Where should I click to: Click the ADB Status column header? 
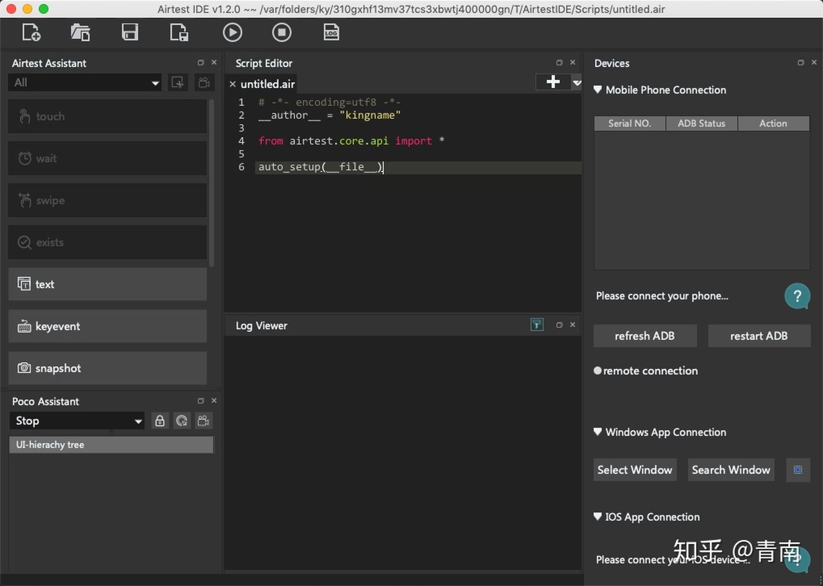pyautogui.click(x=702, y=123)
